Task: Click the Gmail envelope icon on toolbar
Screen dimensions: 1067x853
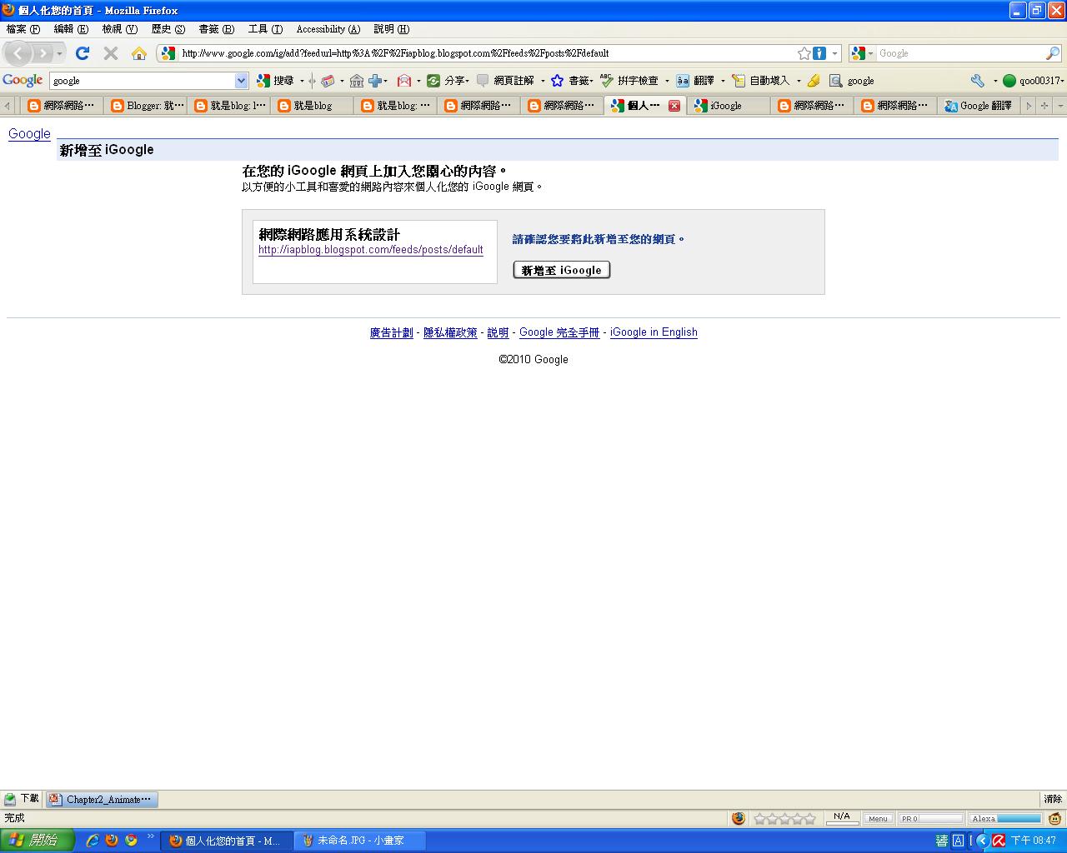Action: click(x=404, y=81)
